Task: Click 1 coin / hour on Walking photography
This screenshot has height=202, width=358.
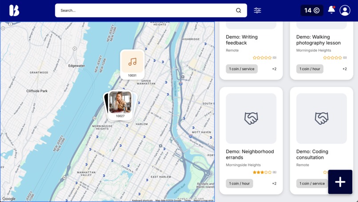Action: [x=310, y=69]
